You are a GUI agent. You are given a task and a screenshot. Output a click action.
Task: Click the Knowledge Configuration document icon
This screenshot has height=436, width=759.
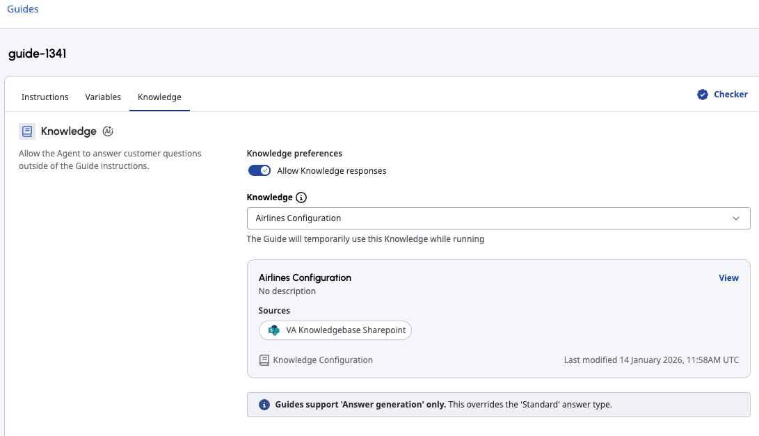coord(264,360)
